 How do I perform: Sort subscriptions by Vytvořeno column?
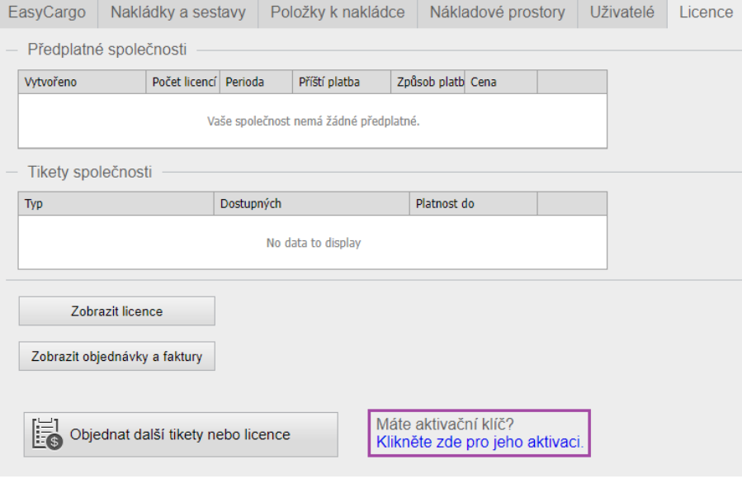(82, 82)
